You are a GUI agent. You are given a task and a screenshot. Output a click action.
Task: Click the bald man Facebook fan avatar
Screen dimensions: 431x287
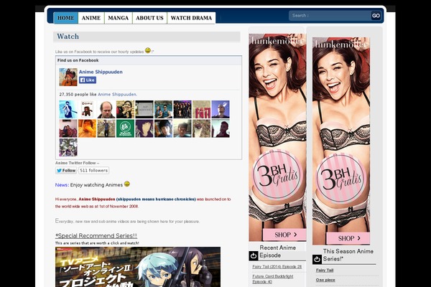point(106,109)
